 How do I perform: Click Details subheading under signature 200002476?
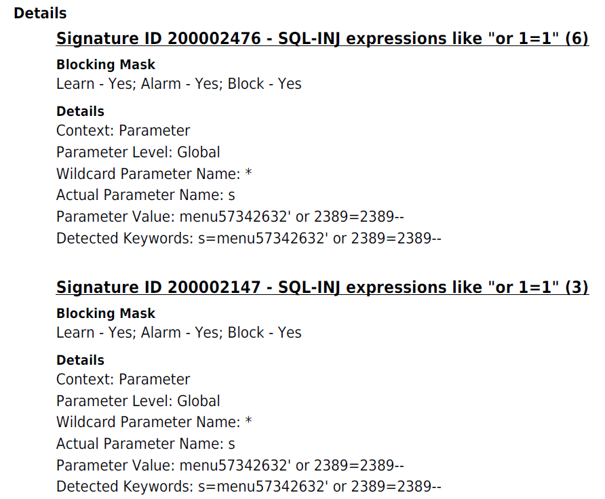(x=80, y=111)
